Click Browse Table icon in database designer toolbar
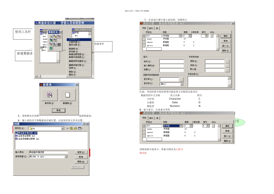Screen dimensions: 274x194 point(55,44)
